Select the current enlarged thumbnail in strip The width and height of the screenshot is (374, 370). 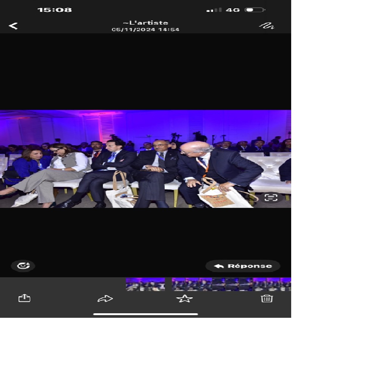click(145, 284)
